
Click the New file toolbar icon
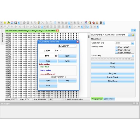[5, 23]
